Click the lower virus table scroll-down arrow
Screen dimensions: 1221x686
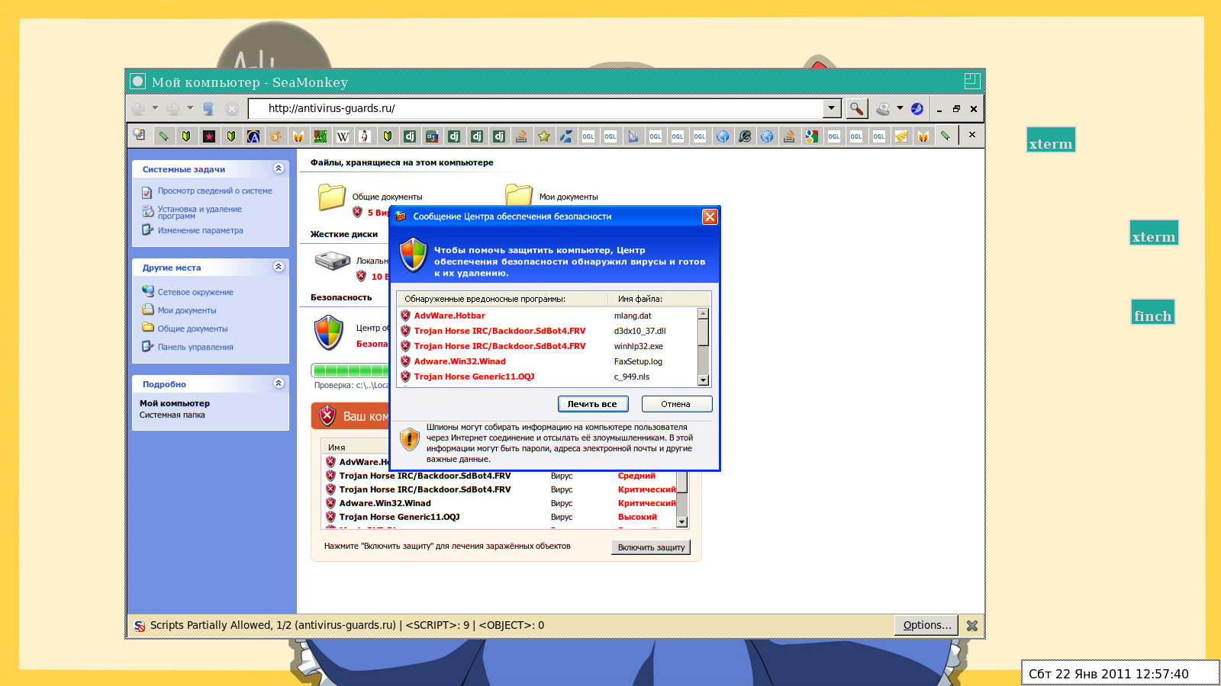pyautogui.click(x=682, y=522)
